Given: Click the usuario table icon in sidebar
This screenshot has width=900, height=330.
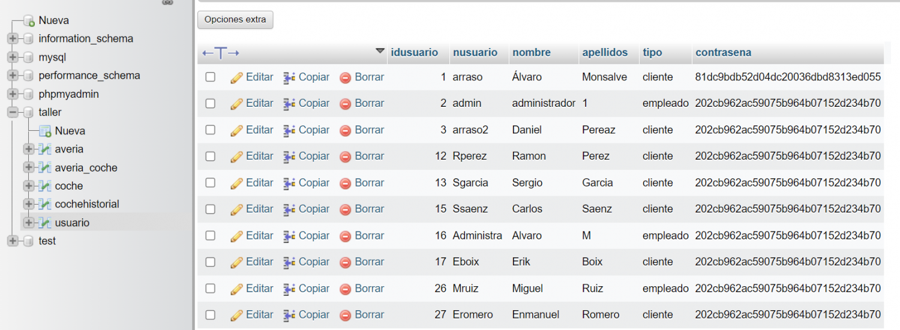Looking at the screenshot, I should tap(45, 223).
